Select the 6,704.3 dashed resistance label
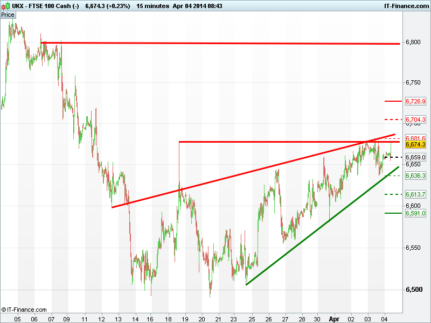 pyautogui.click(x=415, y=120)
